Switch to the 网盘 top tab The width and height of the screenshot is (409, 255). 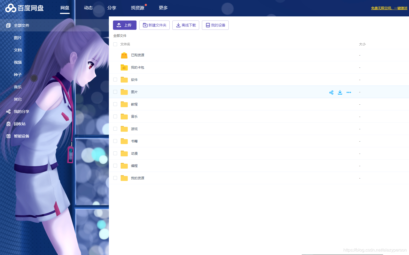(x=65, y=8)
